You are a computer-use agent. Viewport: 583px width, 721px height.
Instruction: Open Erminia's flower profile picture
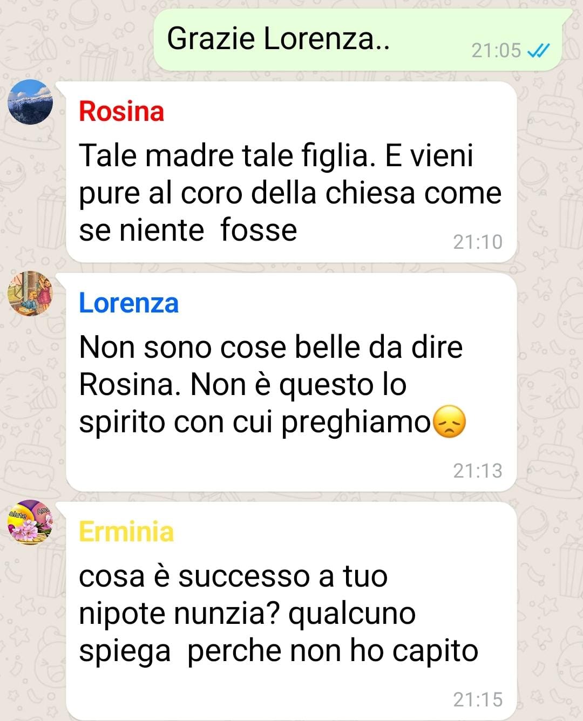pyautogui.click(x=30, y=522)
